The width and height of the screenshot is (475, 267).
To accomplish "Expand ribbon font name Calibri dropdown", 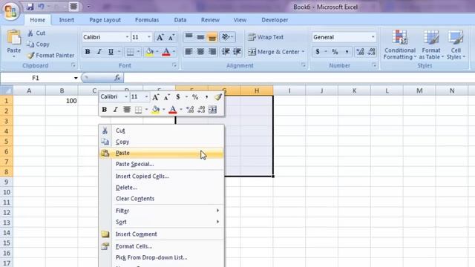I will click(x=127, y=37).
